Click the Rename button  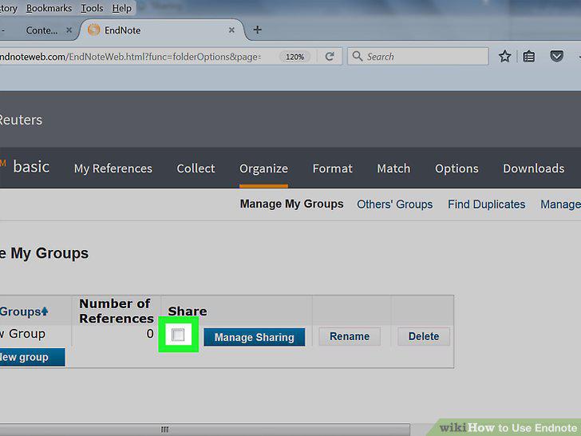point(350,336)
